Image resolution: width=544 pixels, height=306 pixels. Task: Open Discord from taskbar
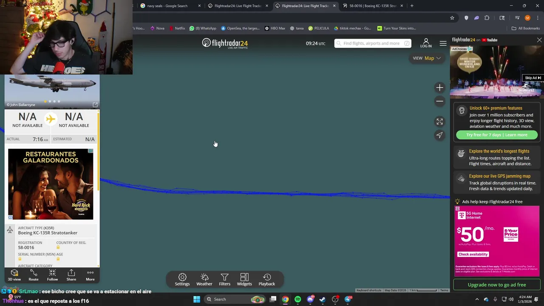point(310,299)
